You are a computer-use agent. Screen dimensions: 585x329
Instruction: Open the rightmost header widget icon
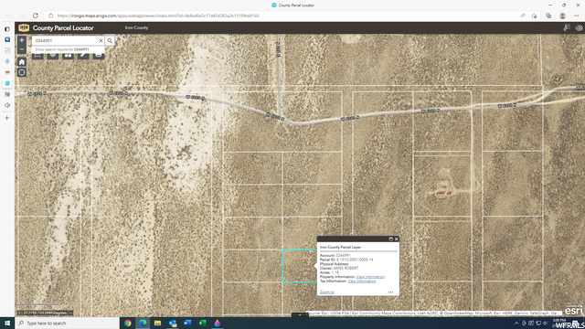pyautogui.click(x=579, y=27)
